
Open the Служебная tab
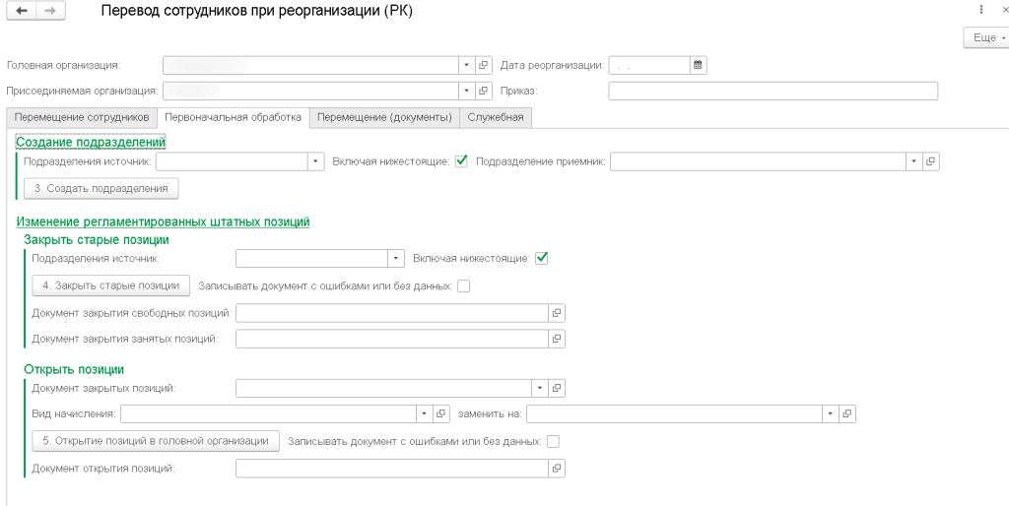point(496,117)
